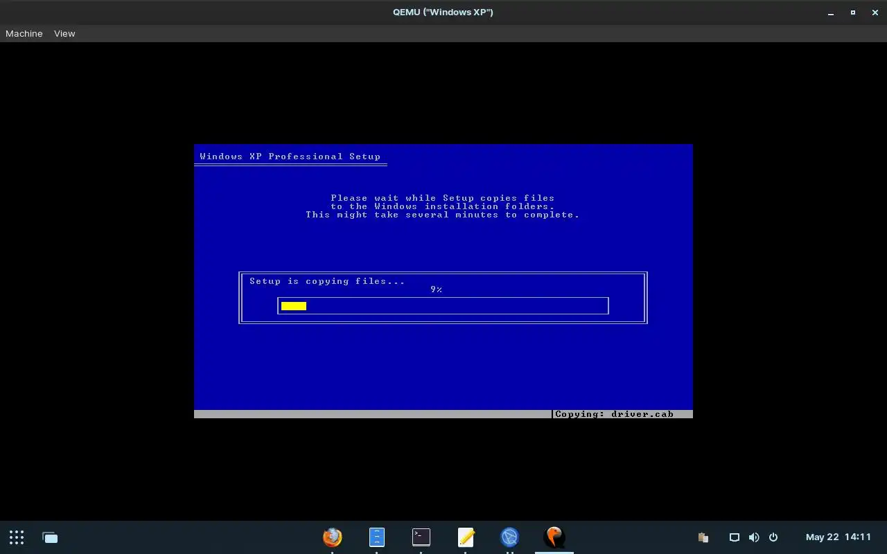
Task: Close the QEMU window
Action: click(875, 12)
